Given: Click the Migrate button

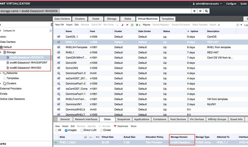Looking at the screenshot, I should pos(147,25).
